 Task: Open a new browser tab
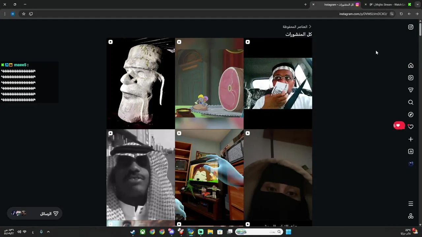[x=305, y=5]
